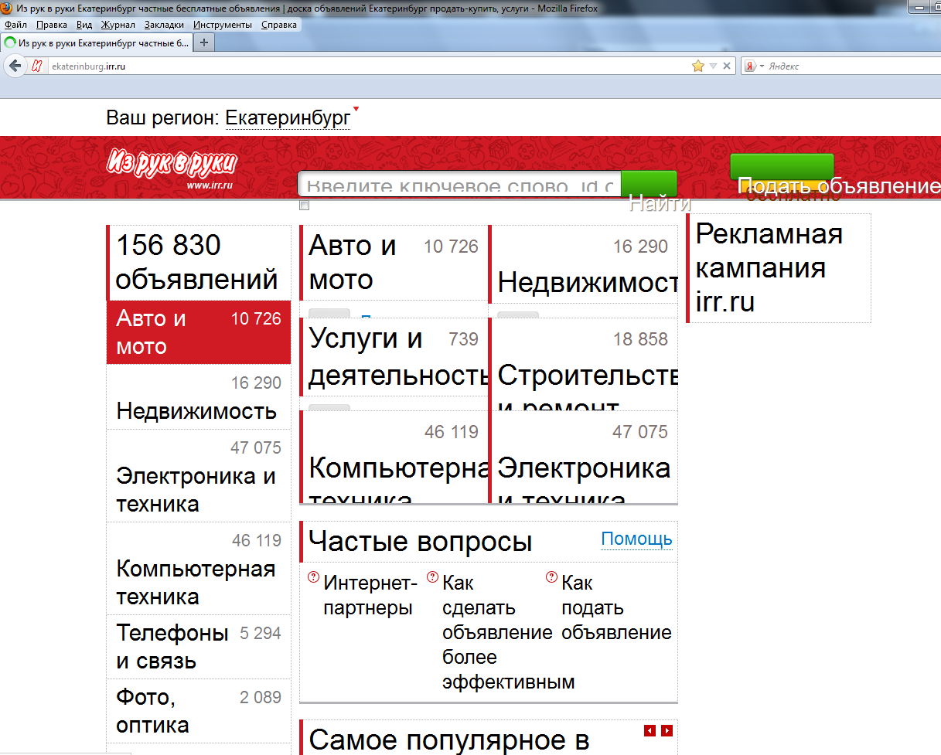Screen dimensions: 941x755
Task: Click in the keyword search field
Action: [x=459, y=185]
